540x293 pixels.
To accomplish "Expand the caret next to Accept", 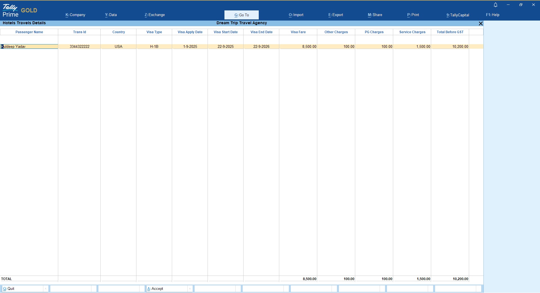I will [x=190, y=289].
